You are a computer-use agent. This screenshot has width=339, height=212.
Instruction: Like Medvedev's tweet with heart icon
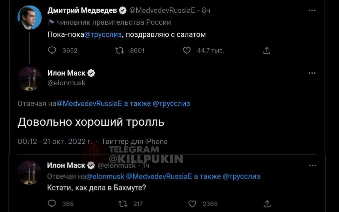coord(187,50)
